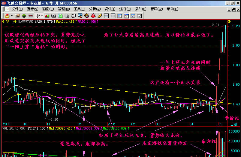
Task: Click the RSI indicator toolbar icon
Action: point(17,16)
